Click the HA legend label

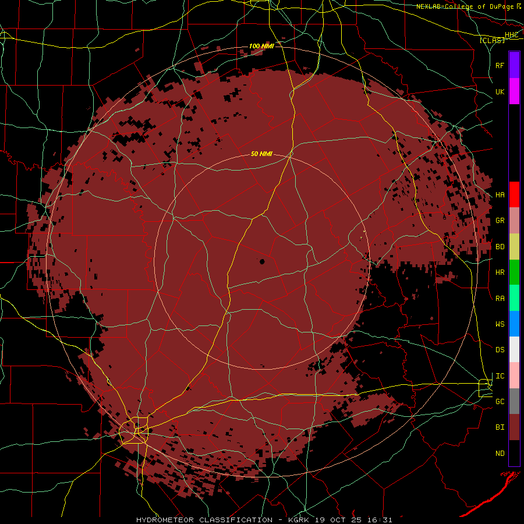pyautogui.click(x=500, y=194)
